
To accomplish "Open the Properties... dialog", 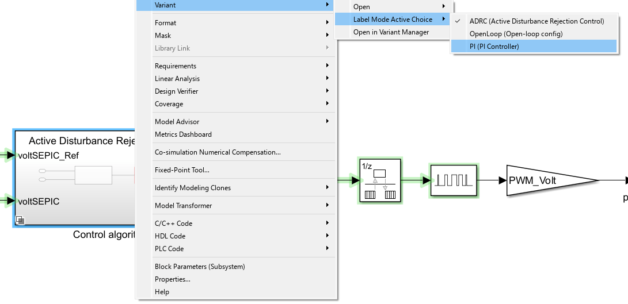I will coord(172,279).
